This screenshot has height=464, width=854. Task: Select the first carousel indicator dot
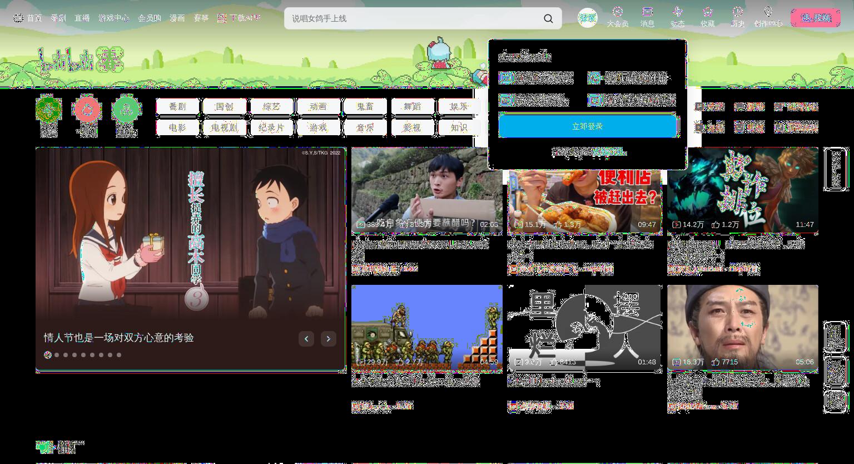(48, 354)
